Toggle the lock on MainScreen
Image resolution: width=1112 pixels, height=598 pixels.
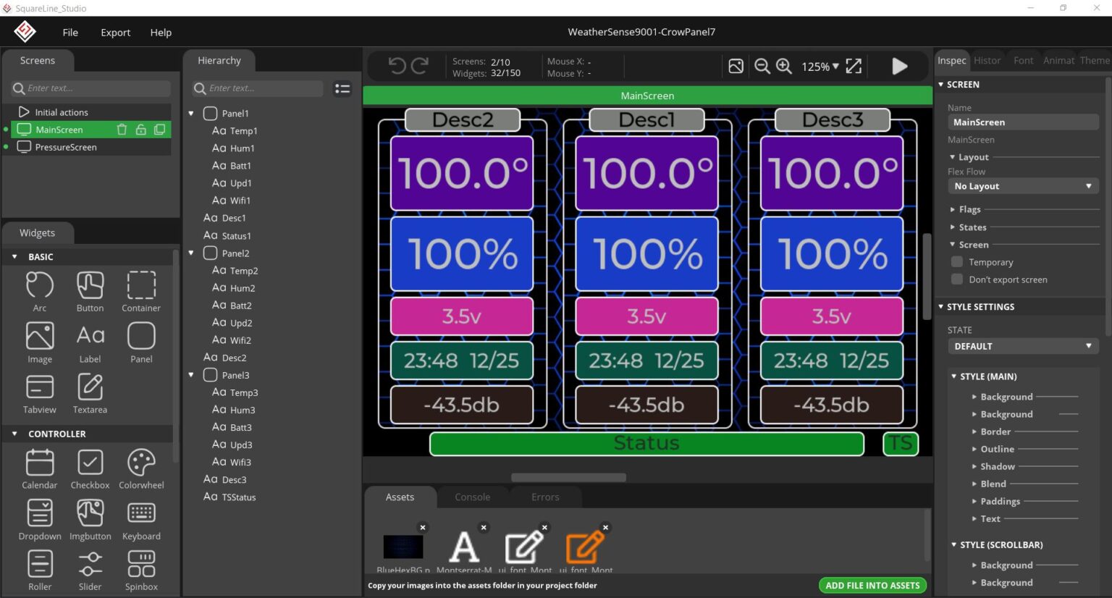(140, 129)
